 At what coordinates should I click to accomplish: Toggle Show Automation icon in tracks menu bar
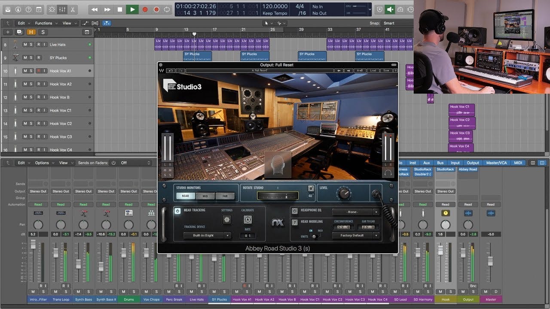(86, 23)
